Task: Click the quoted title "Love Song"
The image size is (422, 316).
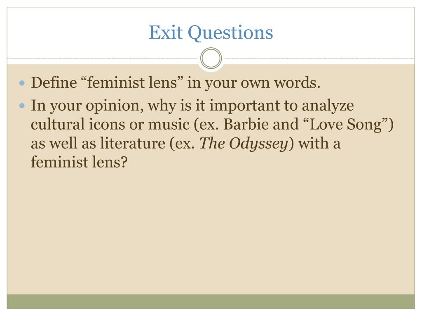Action: (x=346, y=125)
